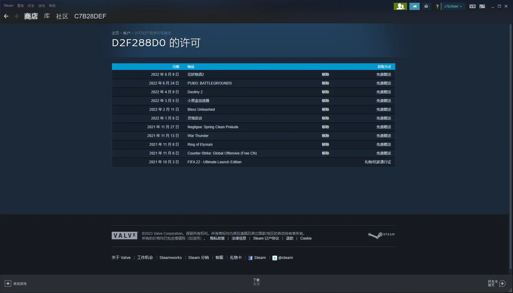513x293 pixels.
Task: Open the 关于 Valve link
Action: [x=121, y=258]
